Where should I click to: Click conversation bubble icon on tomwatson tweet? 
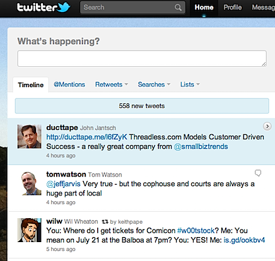[258, 173]
